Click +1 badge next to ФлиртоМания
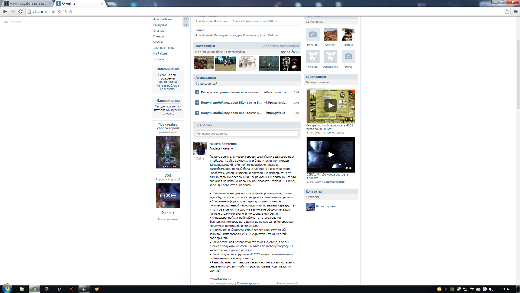Image resolution: width=520 pixels, height=293 pixels. point(186,19)
